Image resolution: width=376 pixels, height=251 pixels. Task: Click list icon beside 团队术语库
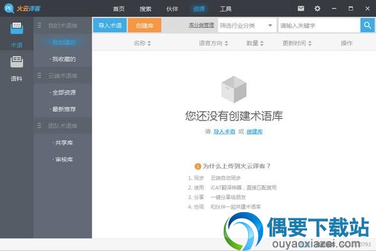(x=39, y=125)
